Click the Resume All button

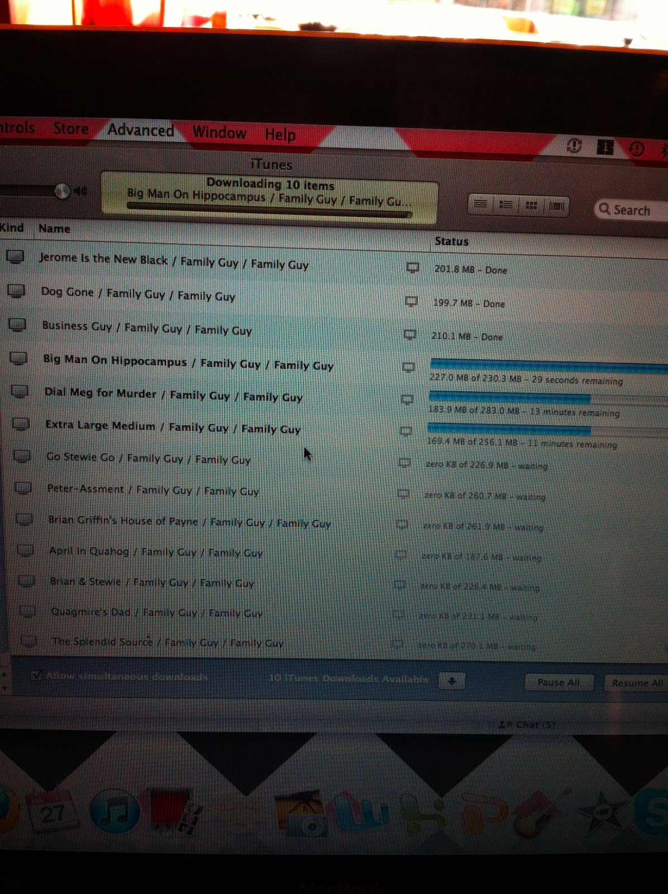(x=637, y=683)
